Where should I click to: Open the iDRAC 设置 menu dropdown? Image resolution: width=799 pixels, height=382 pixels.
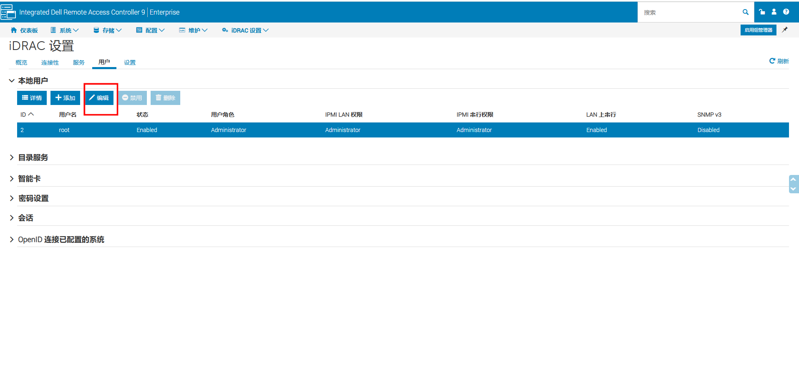[x=245, y=30]
